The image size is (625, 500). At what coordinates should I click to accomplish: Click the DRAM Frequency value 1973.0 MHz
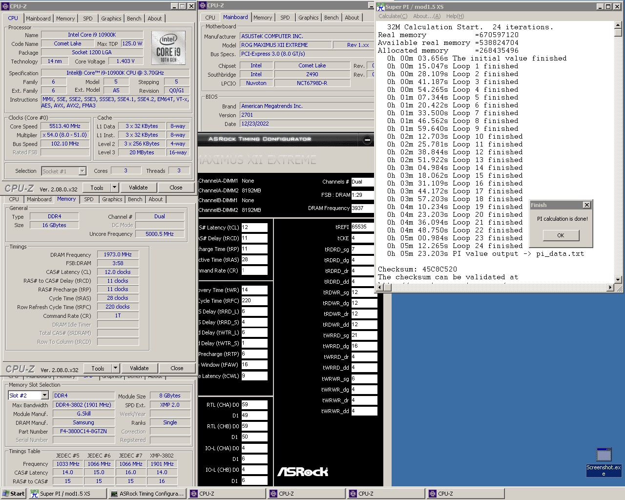[x=118, y=254]
